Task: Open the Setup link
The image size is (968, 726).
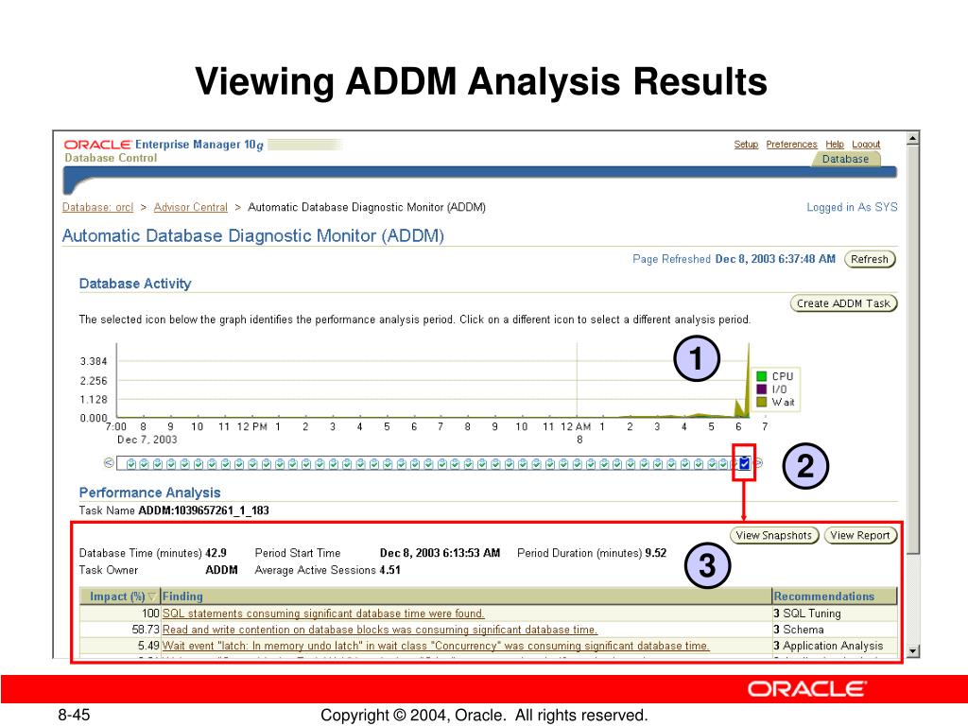Action: click(746, 144)
